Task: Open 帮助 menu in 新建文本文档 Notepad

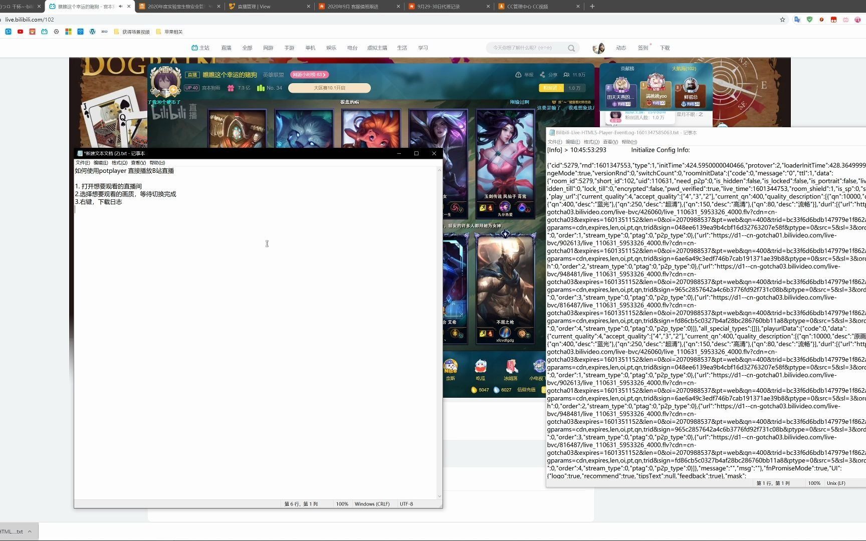Action: pos(157,163)
